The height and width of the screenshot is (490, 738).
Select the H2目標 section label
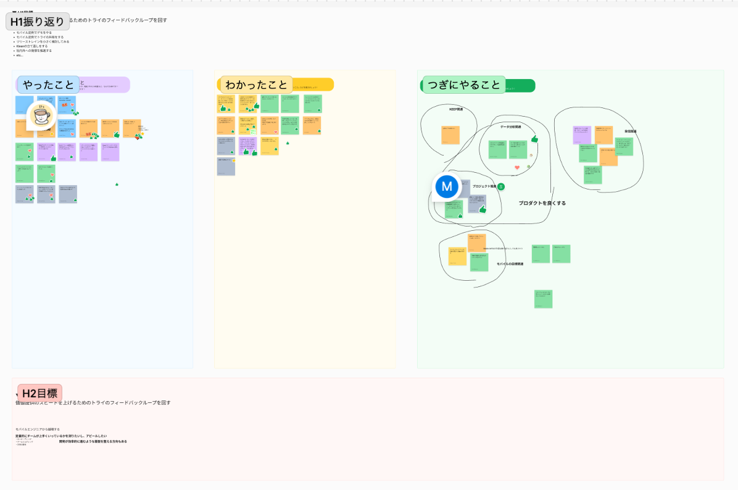[x=40, y=393]
